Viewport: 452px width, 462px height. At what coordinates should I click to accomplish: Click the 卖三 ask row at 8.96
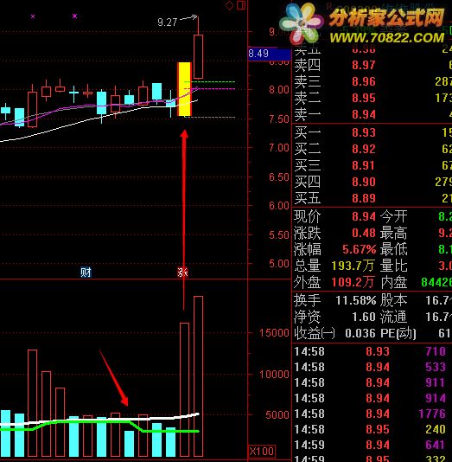pos(373,81)
